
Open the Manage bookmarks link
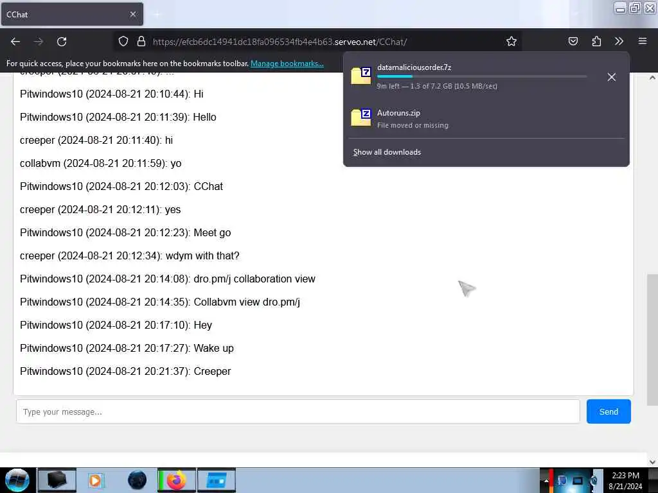pyautogui.click(x=287, y=64)
